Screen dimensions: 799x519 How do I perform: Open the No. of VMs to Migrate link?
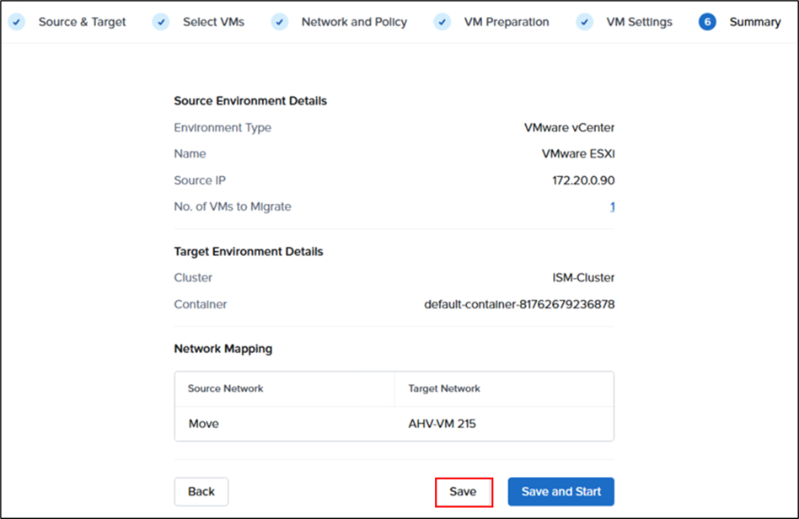coord(612,206)
